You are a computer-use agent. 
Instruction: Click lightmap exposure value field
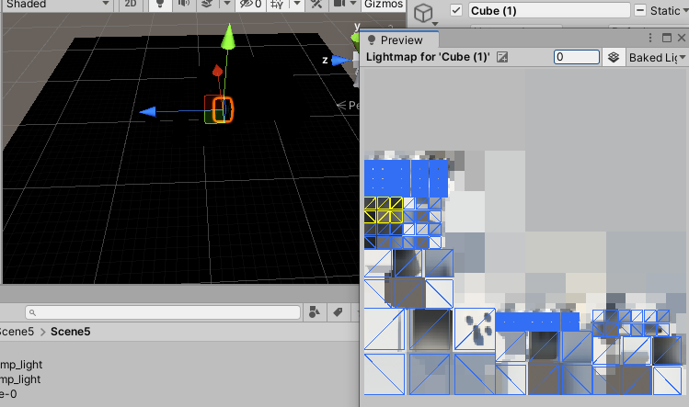click(576, 58)
